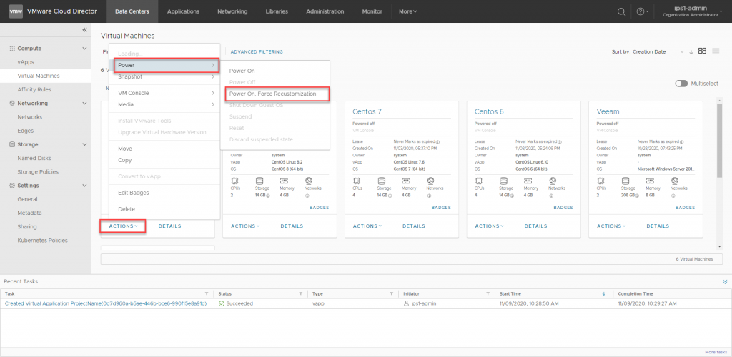Open Advanced Filtering link

click(257, 51)
